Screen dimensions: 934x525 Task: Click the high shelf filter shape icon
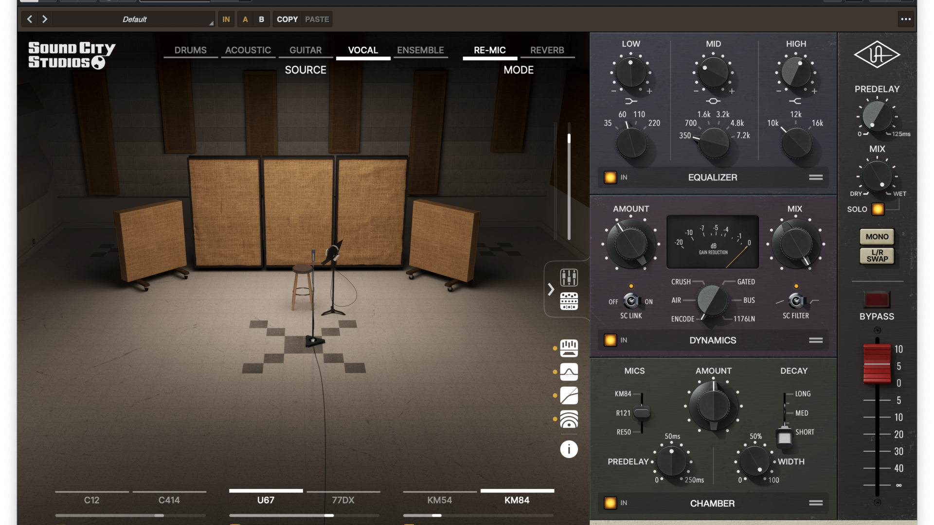(x=795, y=101)
